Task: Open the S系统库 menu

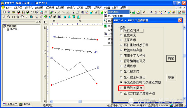Action: pos(97,8)
